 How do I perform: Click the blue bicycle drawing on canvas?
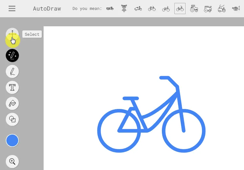(151, 114)
